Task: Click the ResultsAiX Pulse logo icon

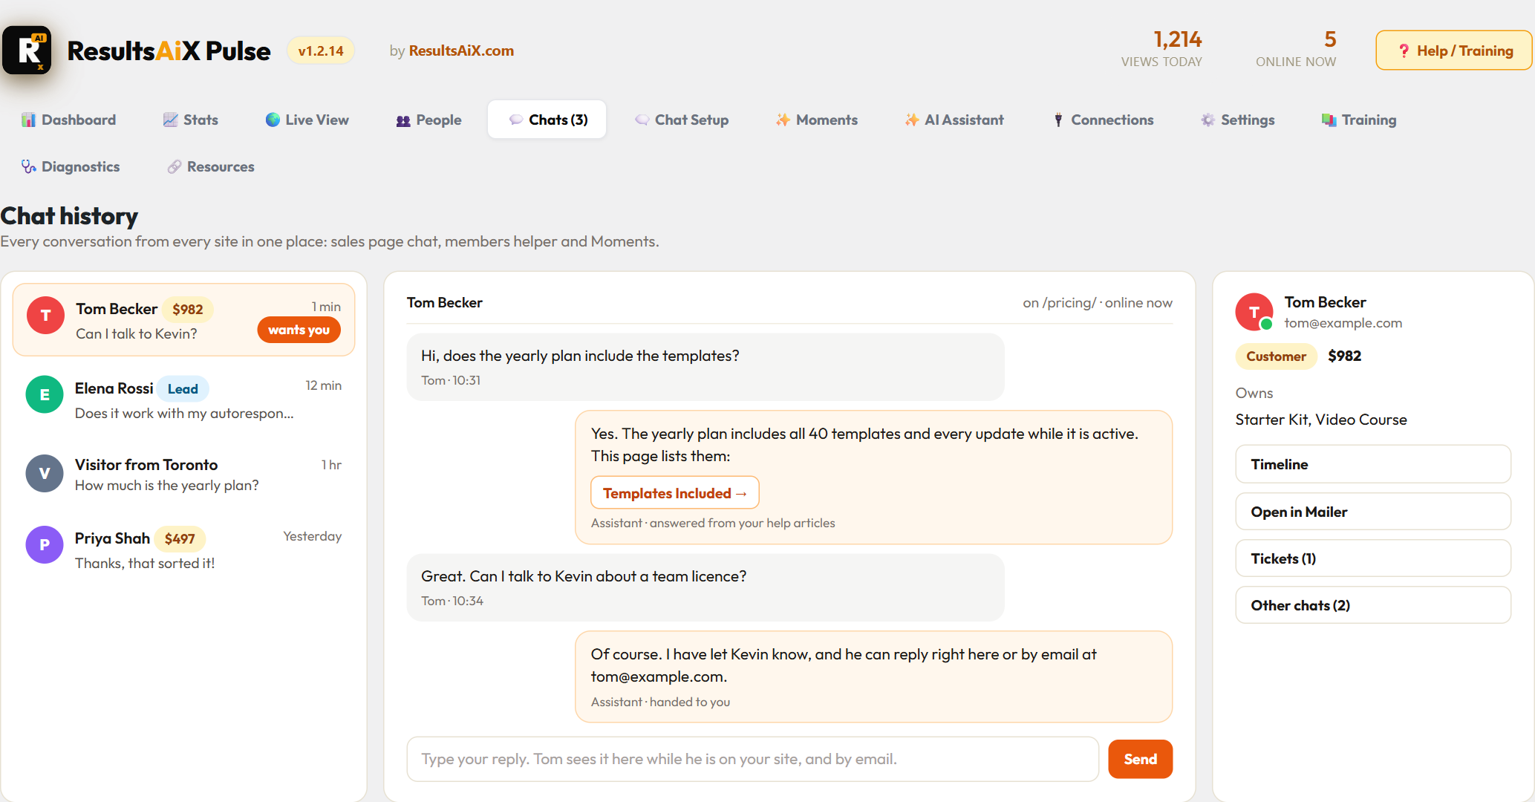Action: (x=27, y=50)
